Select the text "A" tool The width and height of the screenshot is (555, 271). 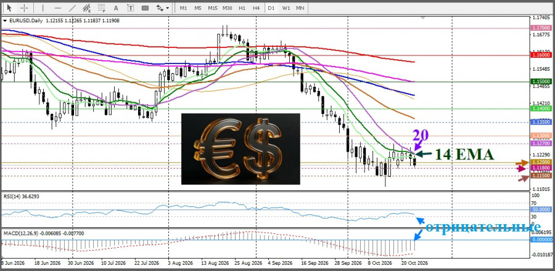[116, 8]
